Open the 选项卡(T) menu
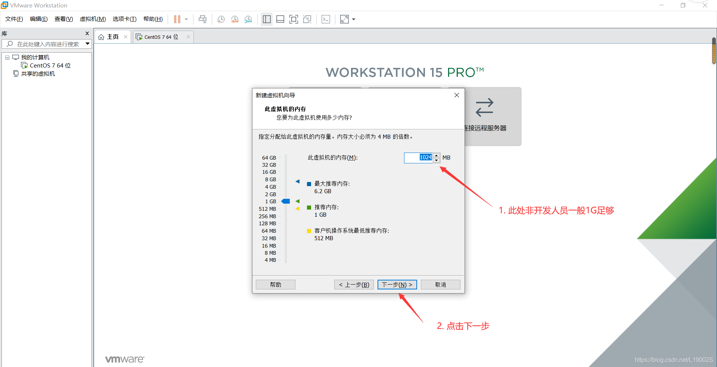This screenshot has width=717, height=367. [x=125, y=19]
